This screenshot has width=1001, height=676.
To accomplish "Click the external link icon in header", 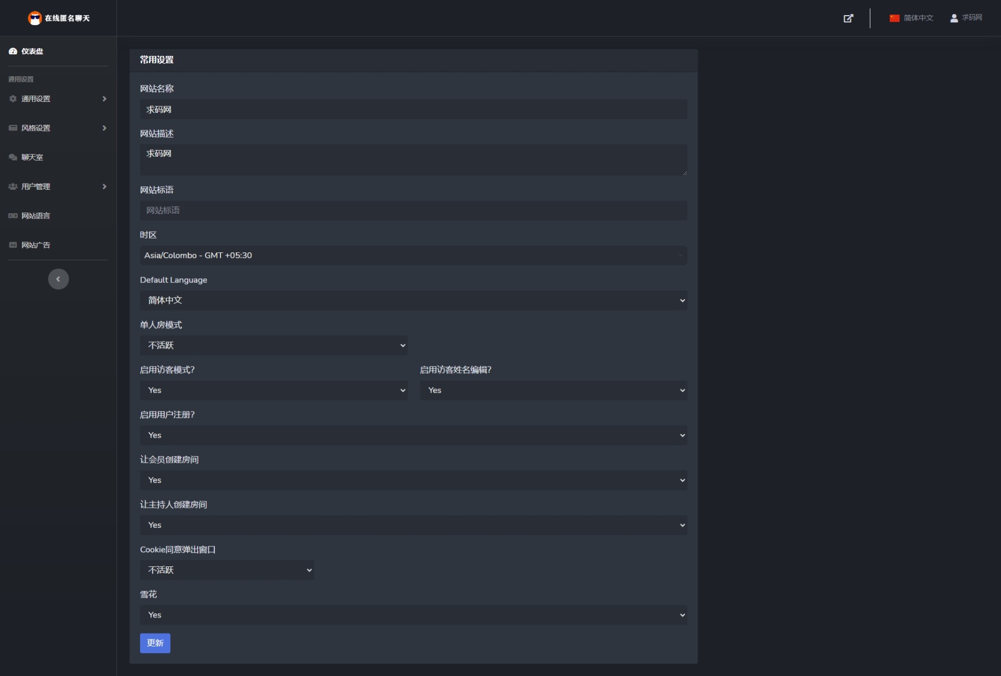I will point(848,18).
